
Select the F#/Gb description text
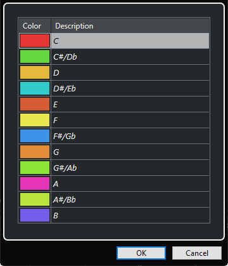pyautogui.click(x=65, y=136)
